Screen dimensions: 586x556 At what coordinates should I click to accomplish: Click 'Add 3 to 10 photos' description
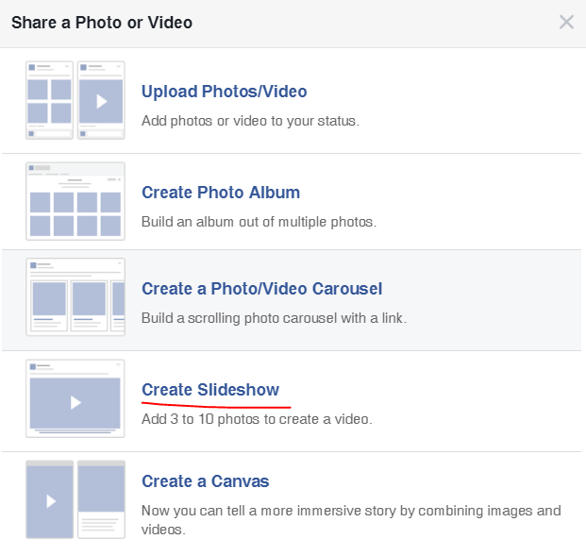coord(257,418)
